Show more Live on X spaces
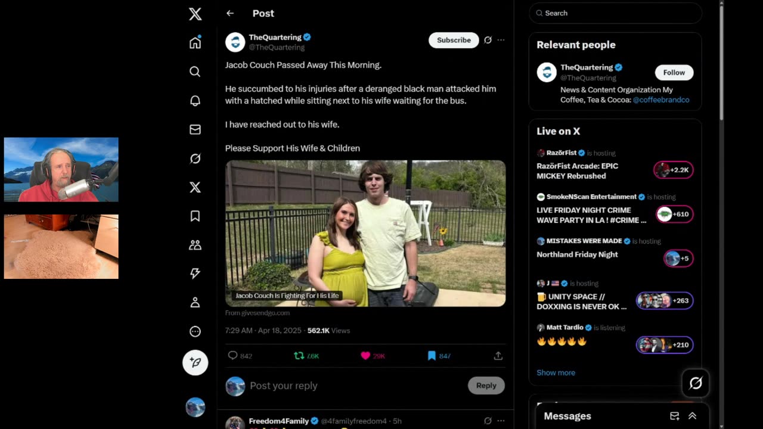The image size is (763, 429). point(556,372)
